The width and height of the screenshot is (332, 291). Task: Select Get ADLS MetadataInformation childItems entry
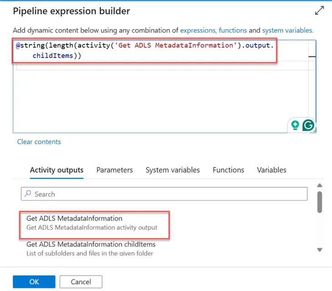[x=91, y=248]
